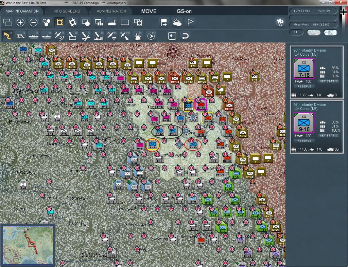Open 95th Infantry Division name link

point(310,50)
